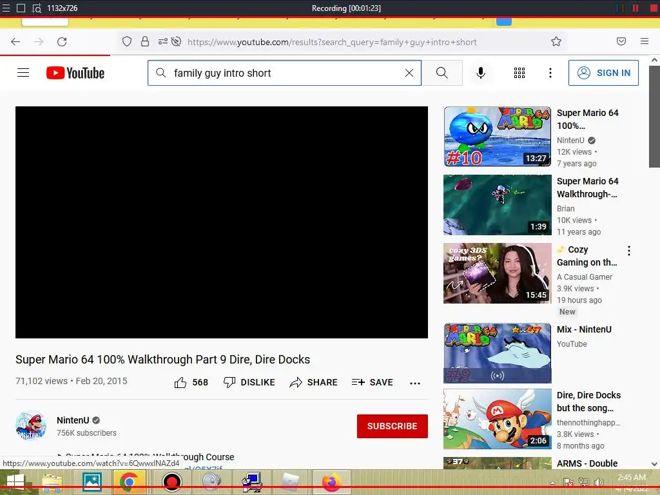The height and width of the screenshot is (495, 660).
Task: Open 'Super Mario 64 Walkthrough-...' title
Action: coord(588,188)
